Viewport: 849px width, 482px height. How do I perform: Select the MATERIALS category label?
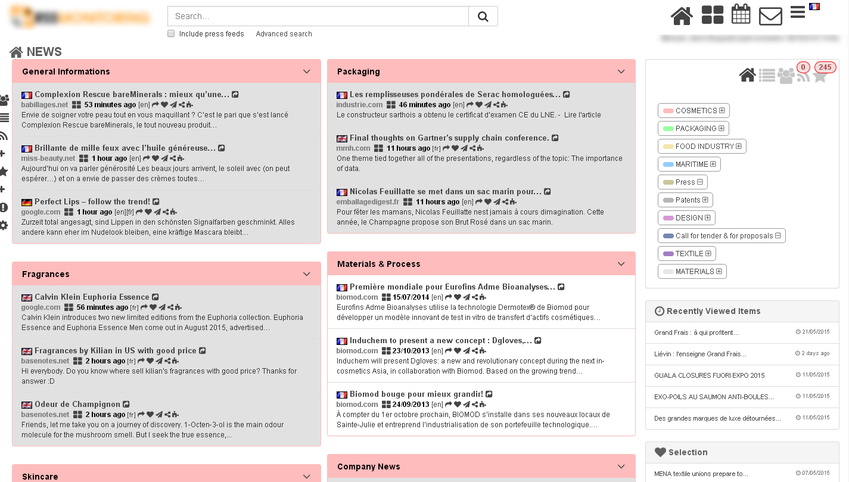click(695, 272)
